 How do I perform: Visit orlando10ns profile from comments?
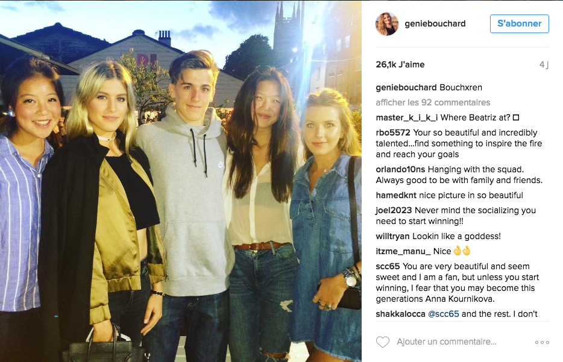click(400, 169)
